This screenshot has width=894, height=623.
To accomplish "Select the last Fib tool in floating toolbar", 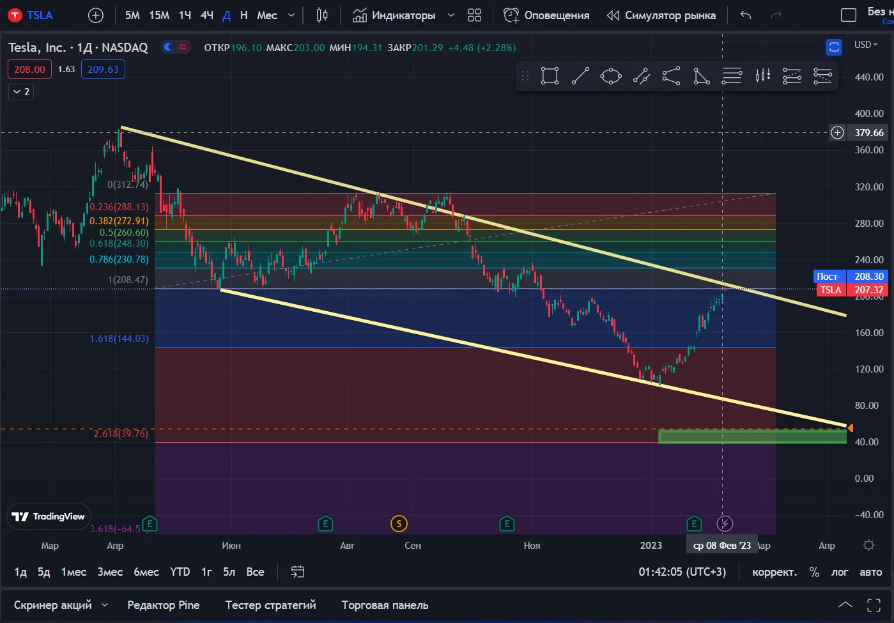I will pos(822,76).
